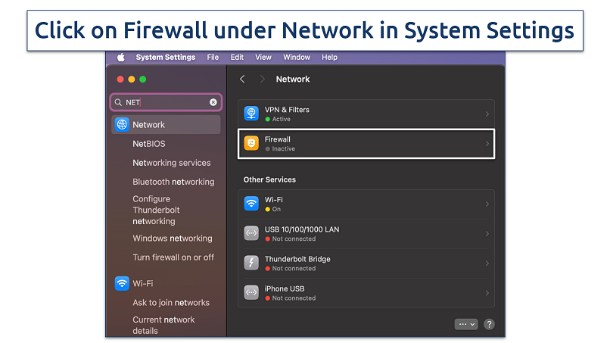Click the Network globe icon in sidebar

[122, 125]
